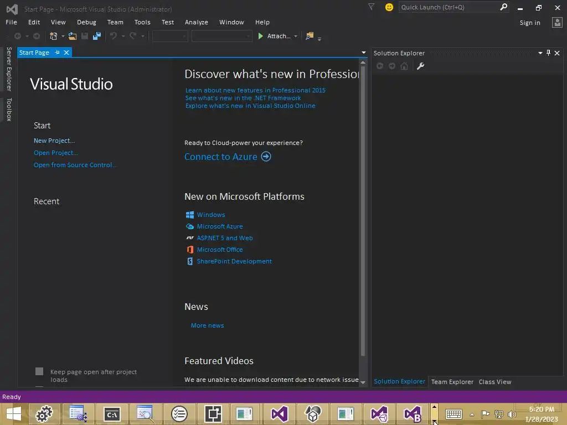Click the taskbar settings gear icon

point(44,414)
